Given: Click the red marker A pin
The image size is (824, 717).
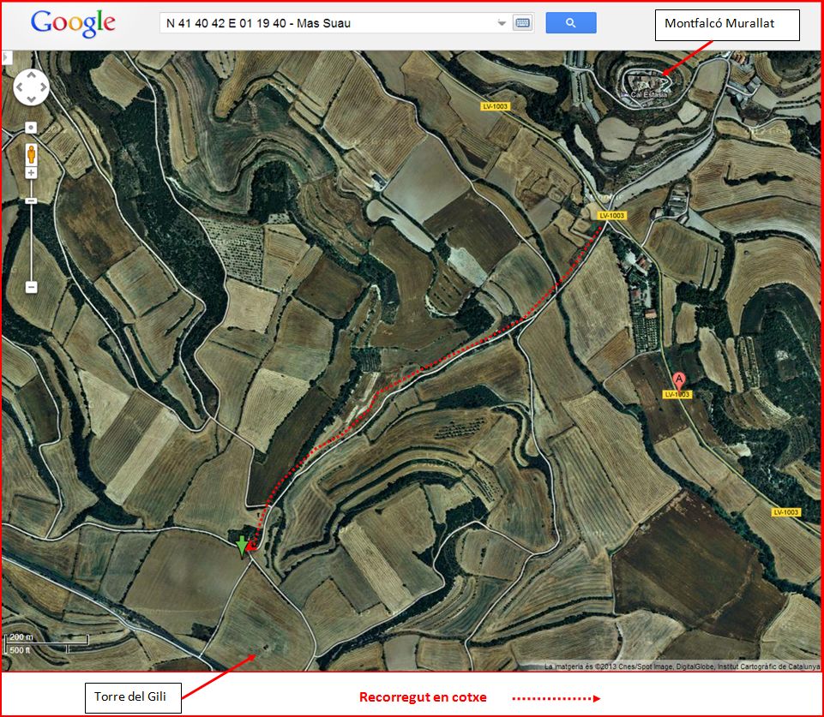Looking at the screenshot, I should pyautogui.click(x=678, y=379).
